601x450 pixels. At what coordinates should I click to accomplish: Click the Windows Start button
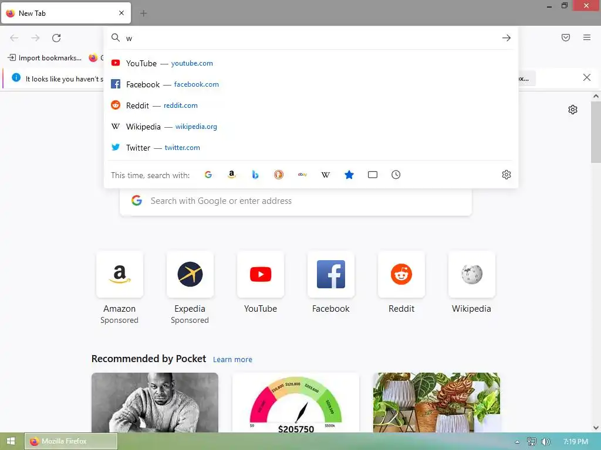pos(11,441)
